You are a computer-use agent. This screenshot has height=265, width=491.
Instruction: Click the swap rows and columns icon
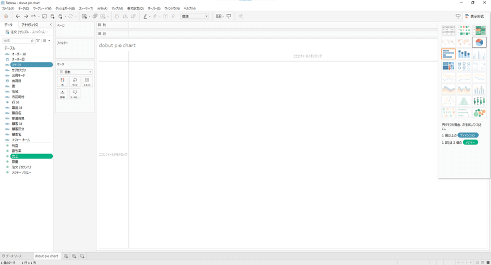coord(117,17)
